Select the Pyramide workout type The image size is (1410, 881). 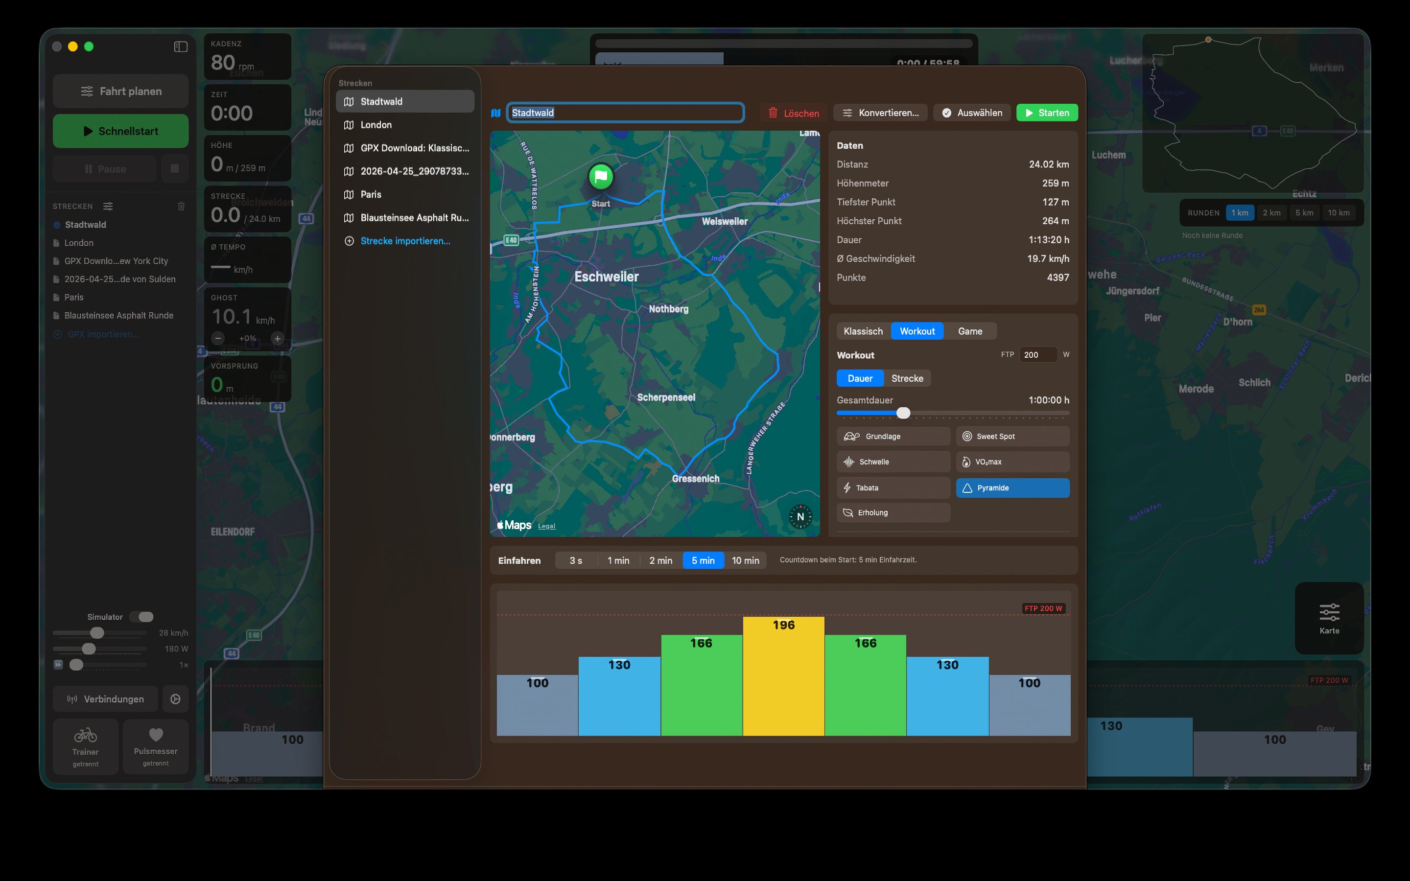[1012, 487]
